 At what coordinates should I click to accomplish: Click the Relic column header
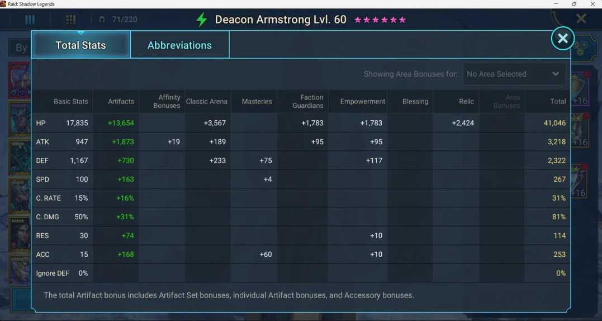[x=467, y=101]
